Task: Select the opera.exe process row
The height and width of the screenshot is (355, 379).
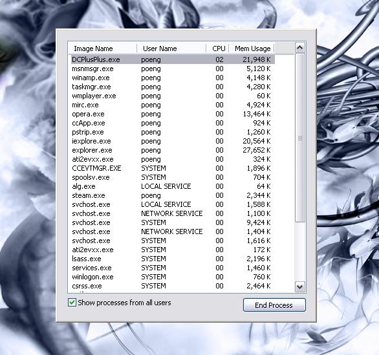Action: (x=173, y=114)
